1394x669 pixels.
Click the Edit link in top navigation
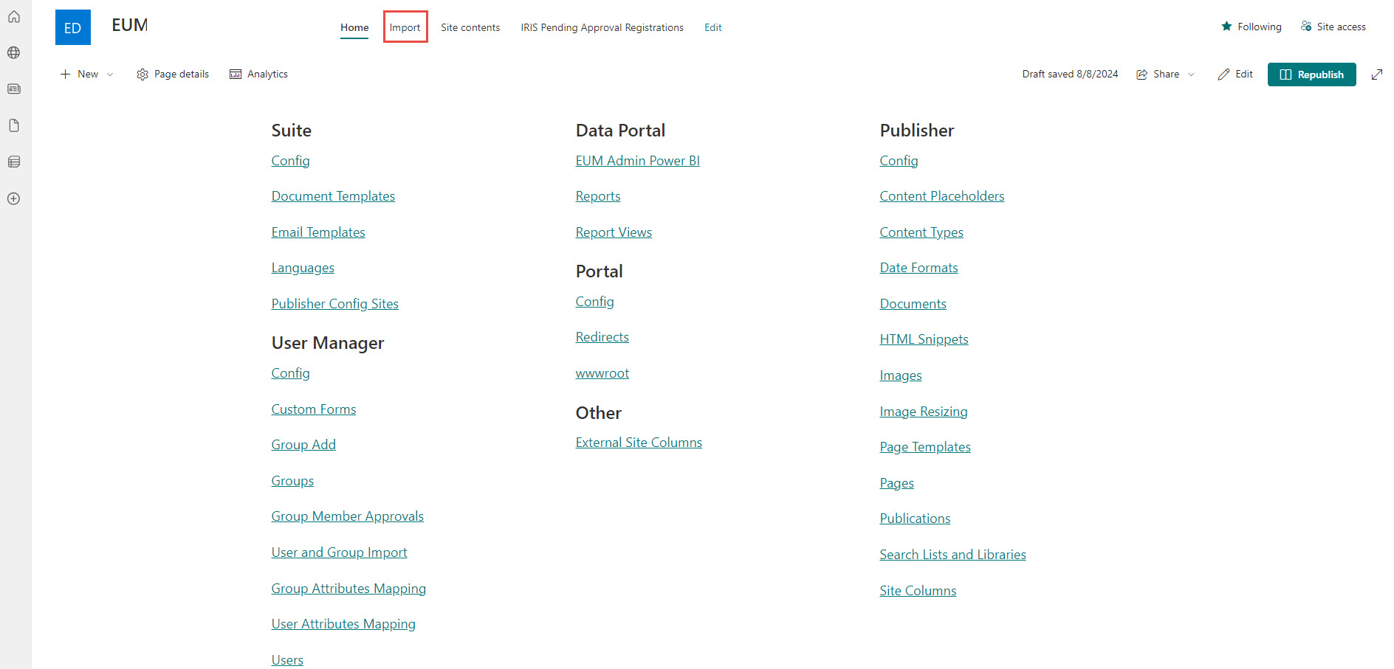713,27
